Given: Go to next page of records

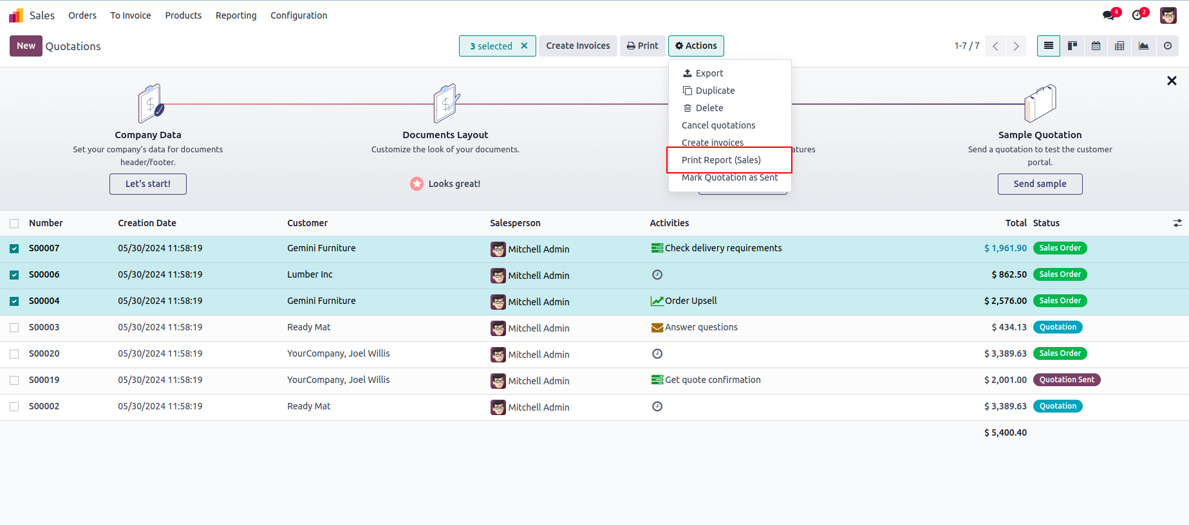Looking at the screenshot, I should point(1016,46).
